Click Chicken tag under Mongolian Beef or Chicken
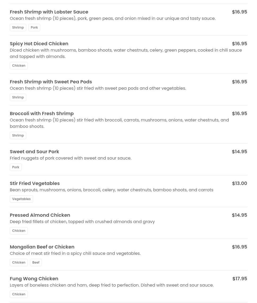 (x=19, y=263)
